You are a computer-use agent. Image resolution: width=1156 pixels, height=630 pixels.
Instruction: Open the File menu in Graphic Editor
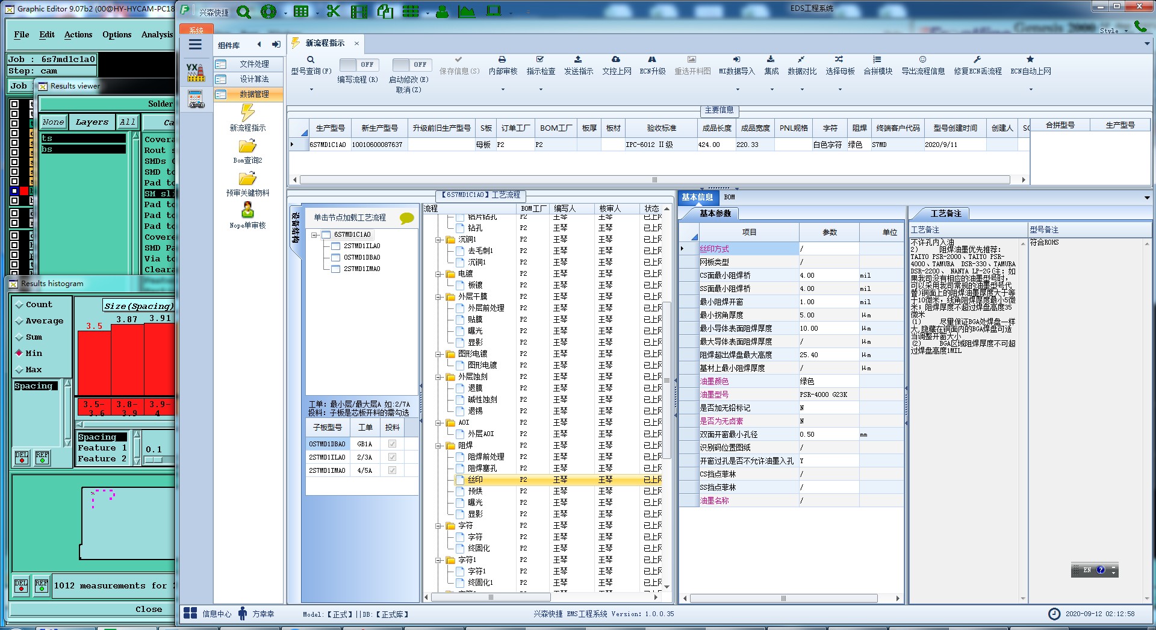(22, 34)
